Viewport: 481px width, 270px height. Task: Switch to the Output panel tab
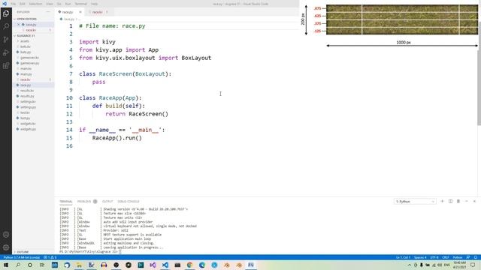(107, 202)
